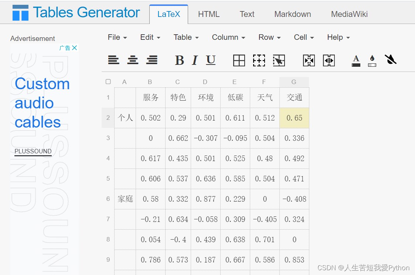
Task: Click the cell containing 环境
Action: pyautogui.click(x=205, y=98)
